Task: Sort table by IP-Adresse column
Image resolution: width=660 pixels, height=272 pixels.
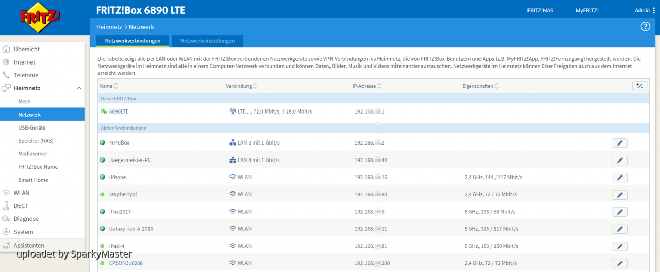Action: tap(367, 86)
